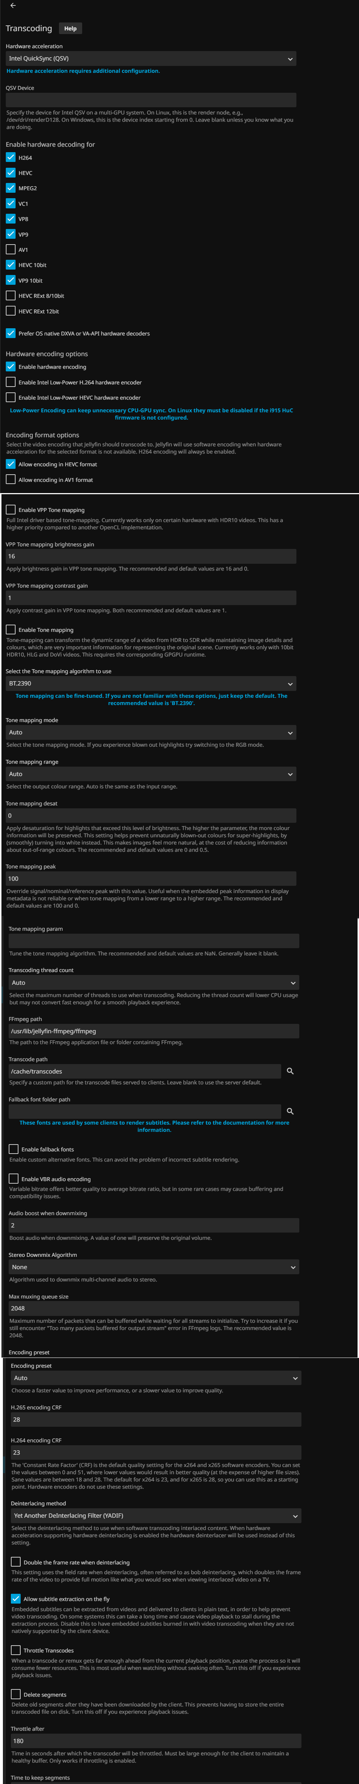The image size is (359, 1784).
Task: Check Allow encoding in AV1 format
Action: [x=10, y=479]
